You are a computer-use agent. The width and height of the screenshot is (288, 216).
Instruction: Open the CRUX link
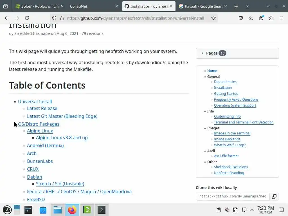pos(33,169)
